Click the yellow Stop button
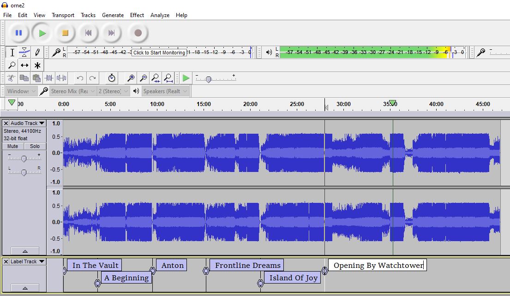Image resolution: width=510 pixels, height=296 pixels. 65,33
